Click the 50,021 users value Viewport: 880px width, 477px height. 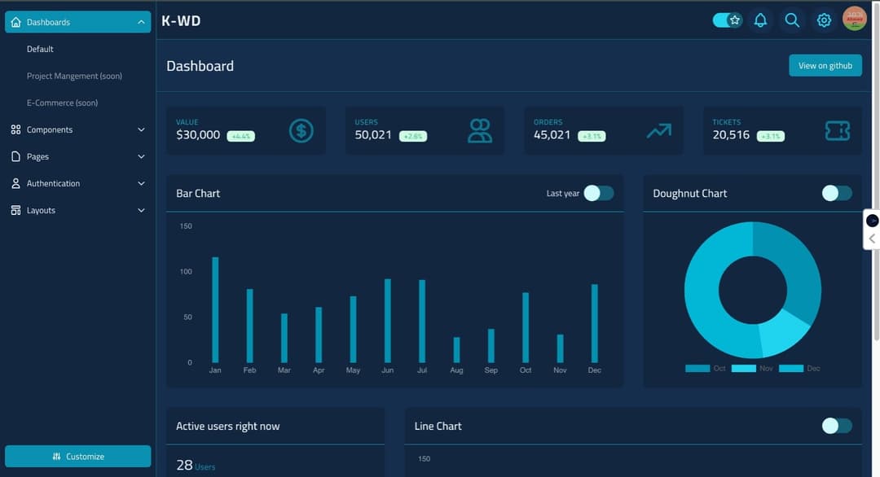coord(373,135)
